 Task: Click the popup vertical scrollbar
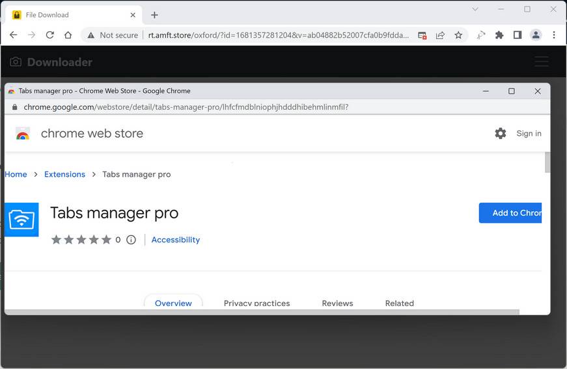point(547,162)
